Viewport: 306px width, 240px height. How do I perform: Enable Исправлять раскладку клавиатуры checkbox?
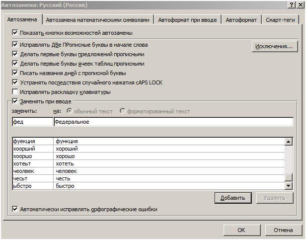pos(15,91)
